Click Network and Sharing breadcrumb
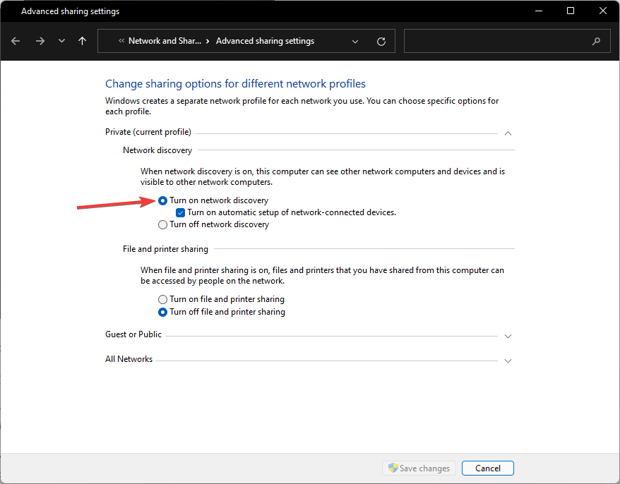Image resolution: width=620 pixels, height=484 pixels. (x=165, y=41)
